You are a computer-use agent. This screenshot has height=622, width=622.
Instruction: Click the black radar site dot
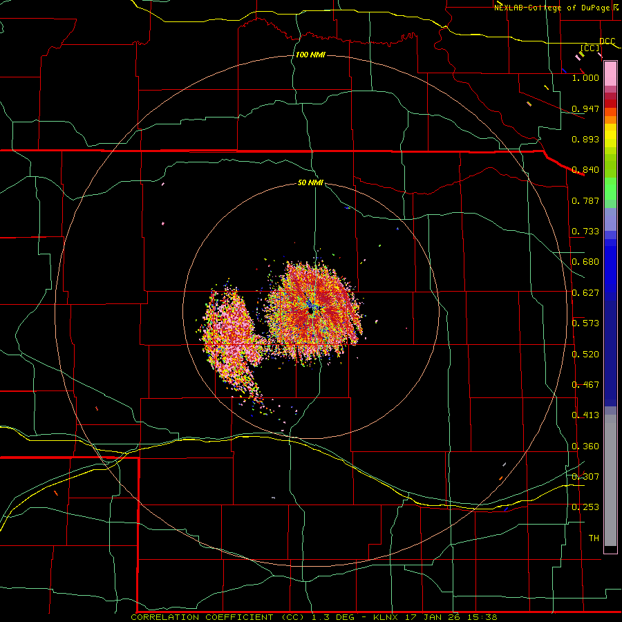(310, 312)
